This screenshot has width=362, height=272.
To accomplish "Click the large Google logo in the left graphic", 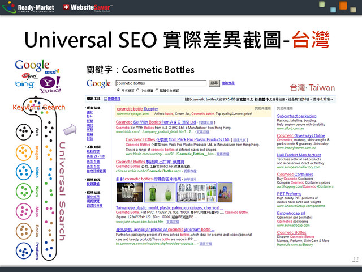I will [32, 66].
